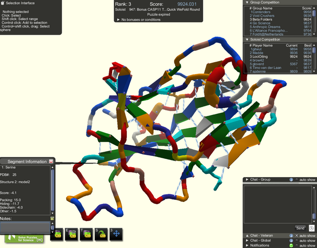Click the E wiggle ALL tool button

[x=71, y=234]
